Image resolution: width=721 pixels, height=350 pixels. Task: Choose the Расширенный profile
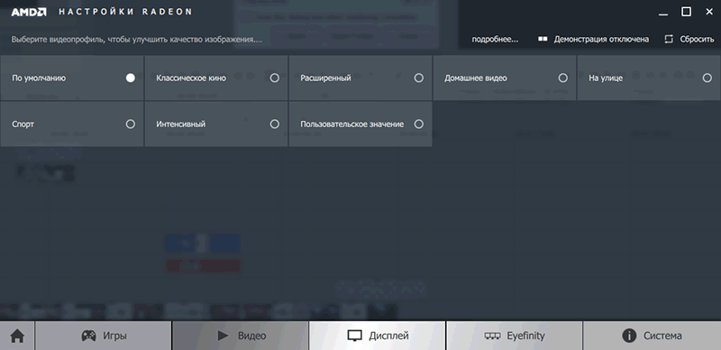click(x=360, y=78)
